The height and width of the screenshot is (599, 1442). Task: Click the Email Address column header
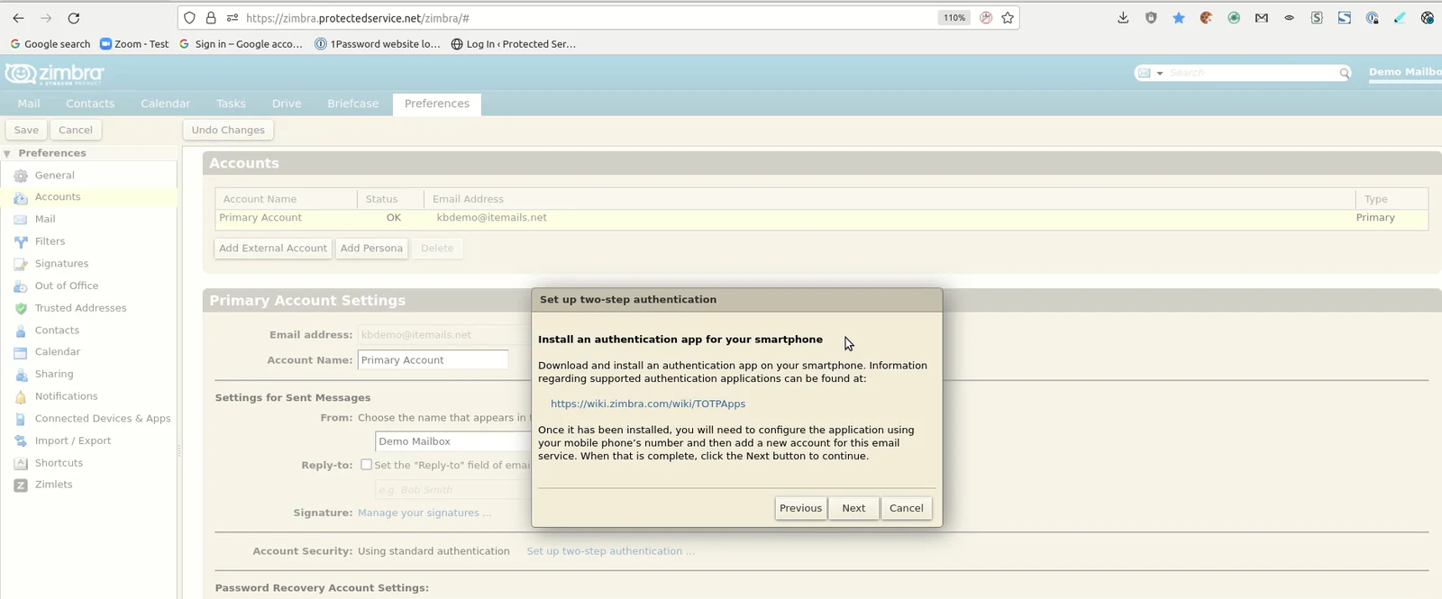tap(890, 199)
